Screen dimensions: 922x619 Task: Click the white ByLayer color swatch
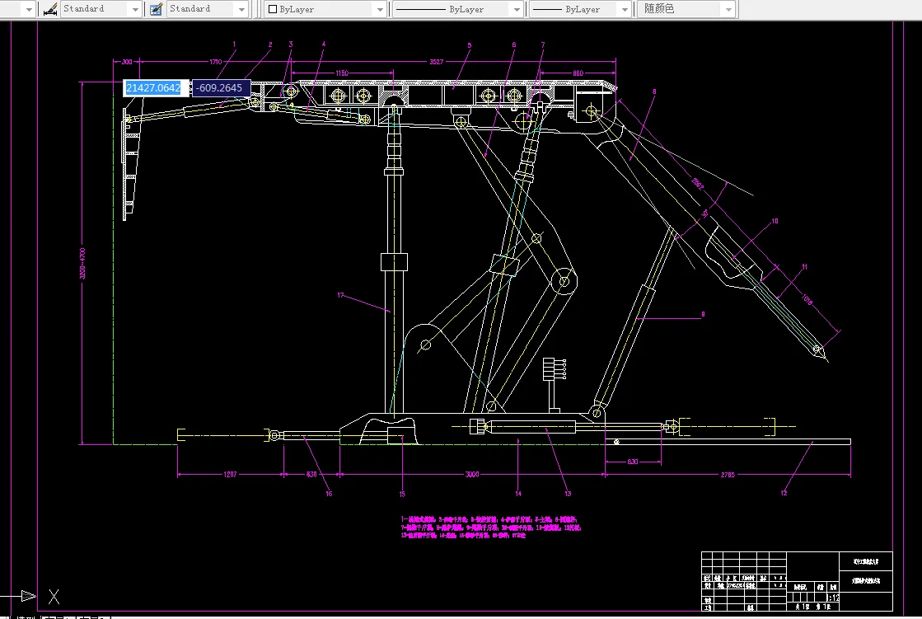272,9
